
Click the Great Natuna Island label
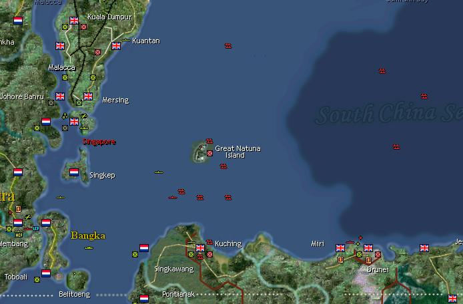click(x=238, y=152)
